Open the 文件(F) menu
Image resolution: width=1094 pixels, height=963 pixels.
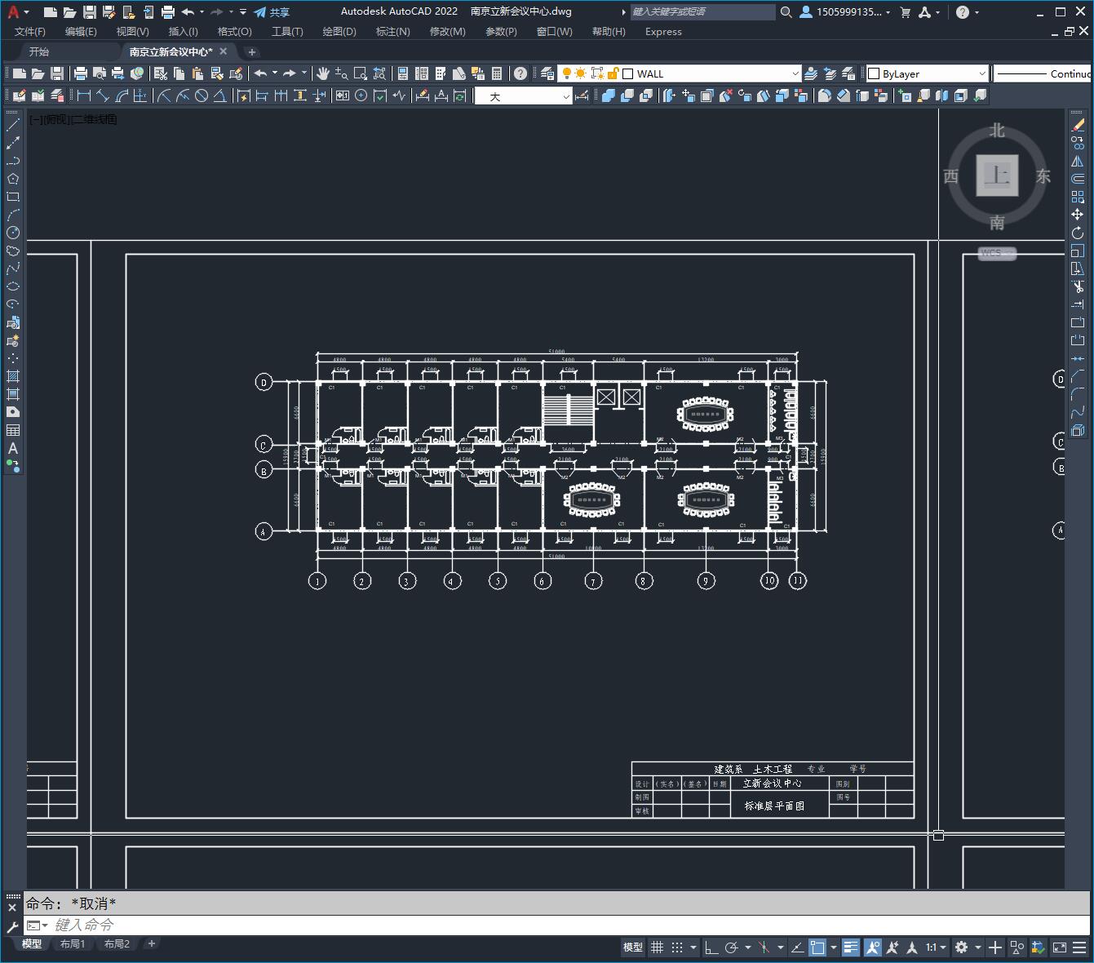pyautogui.click(x=30, y=31)
